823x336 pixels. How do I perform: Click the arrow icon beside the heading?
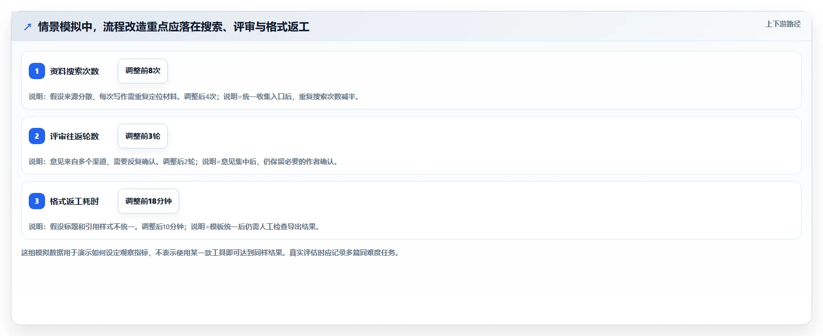pos(28,27)
